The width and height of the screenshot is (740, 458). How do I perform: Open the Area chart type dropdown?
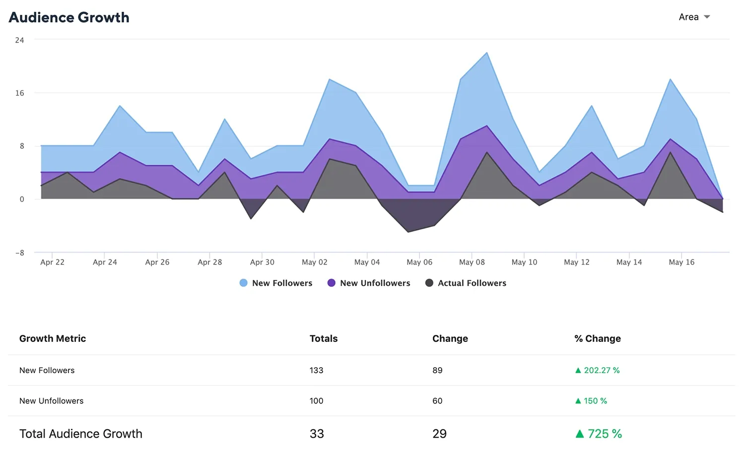pyautogui.click(x=688, y=17)
